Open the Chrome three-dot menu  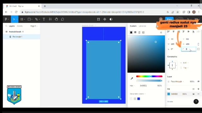tap(199, 12)
